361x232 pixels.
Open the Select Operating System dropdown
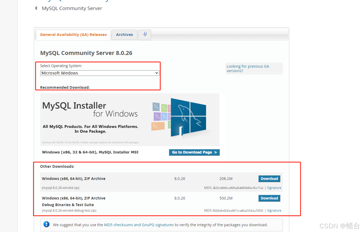click(100, 73)
